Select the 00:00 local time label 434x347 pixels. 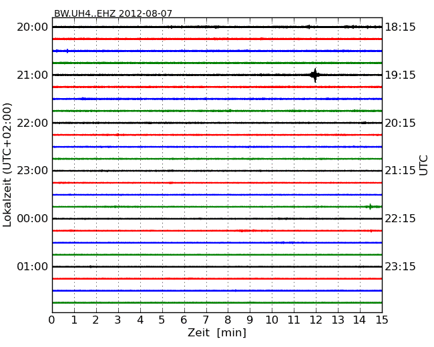[32, 219]
